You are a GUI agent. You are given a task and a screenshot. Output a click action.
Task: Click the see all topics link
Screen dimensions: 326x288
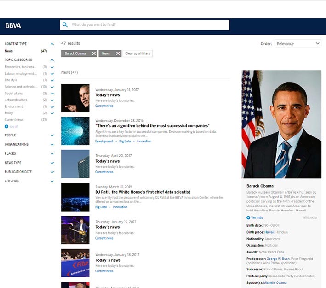(14, 127)
